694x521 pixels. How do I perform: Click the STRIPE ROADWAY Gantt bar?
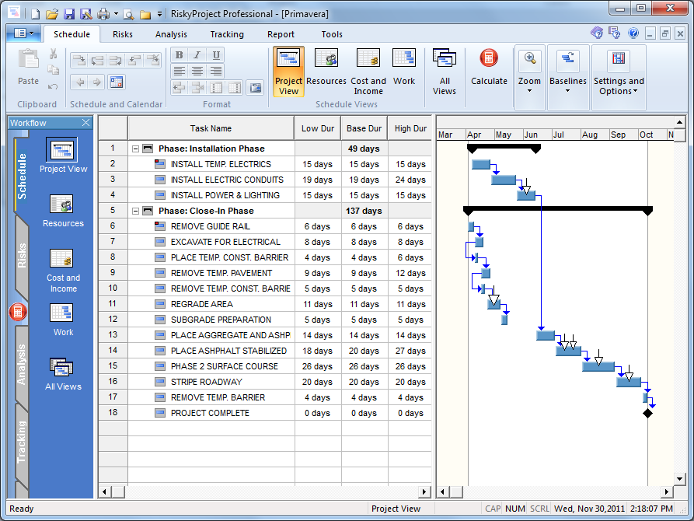tap(629, 382)
